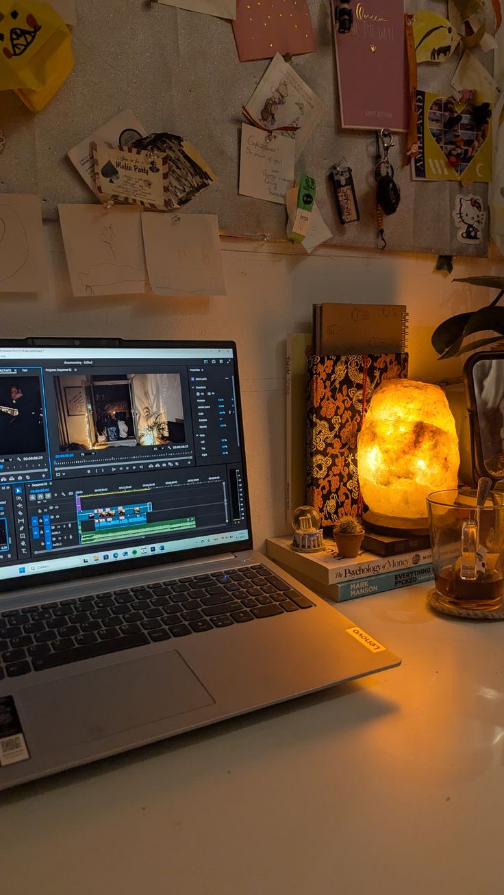This screenshot has height=895, width=504.
Task: Click the Windows Start button
Action: pos(21,569)
